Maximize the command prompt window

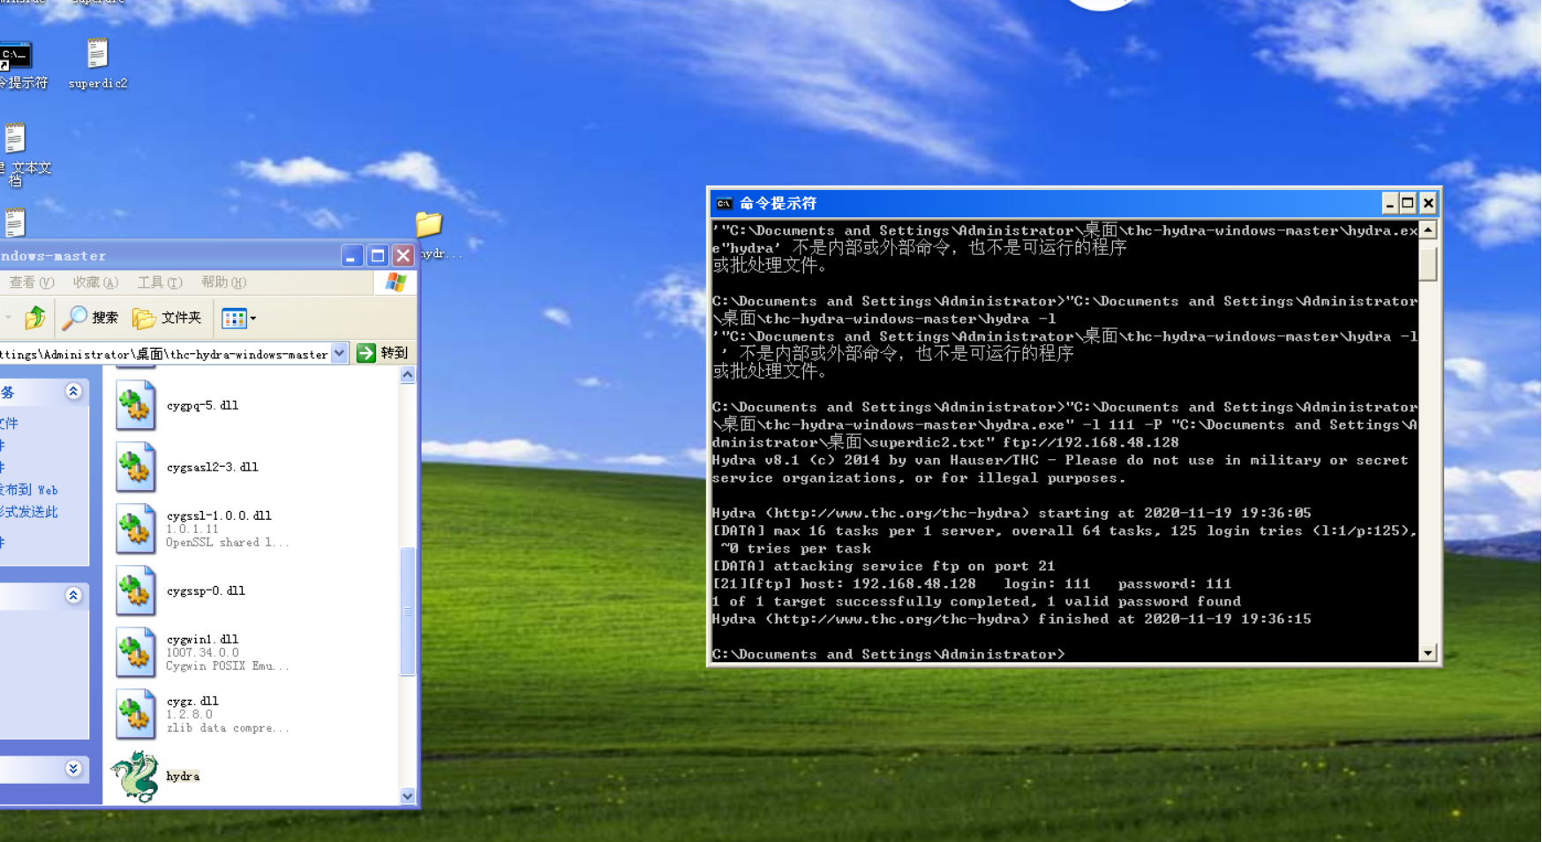coord(1408,204)
